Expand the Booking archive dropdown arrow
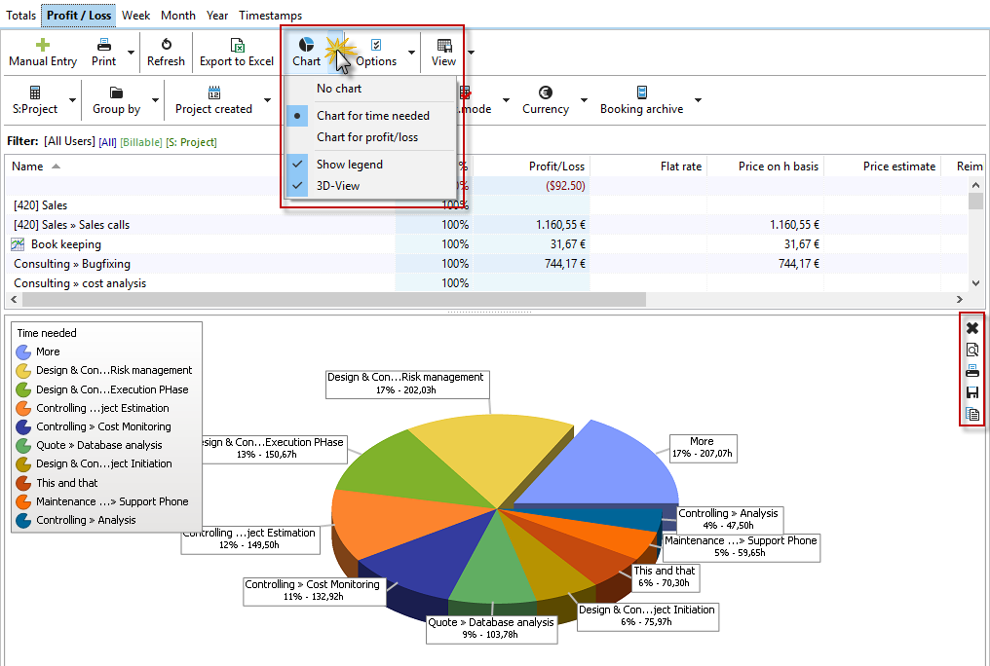This screenshot has height=666, width=990. 698,100
